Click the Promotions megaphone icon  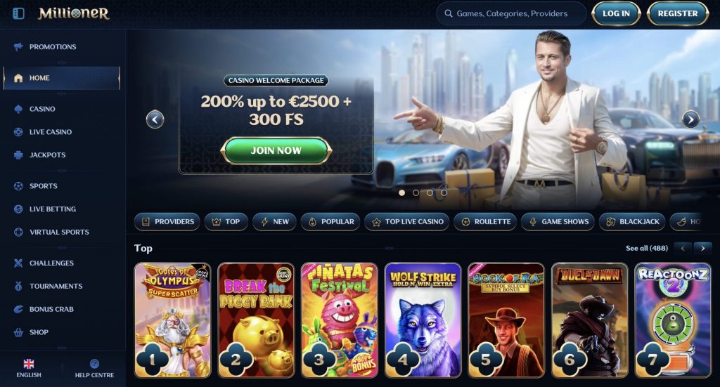click(18, 47)
